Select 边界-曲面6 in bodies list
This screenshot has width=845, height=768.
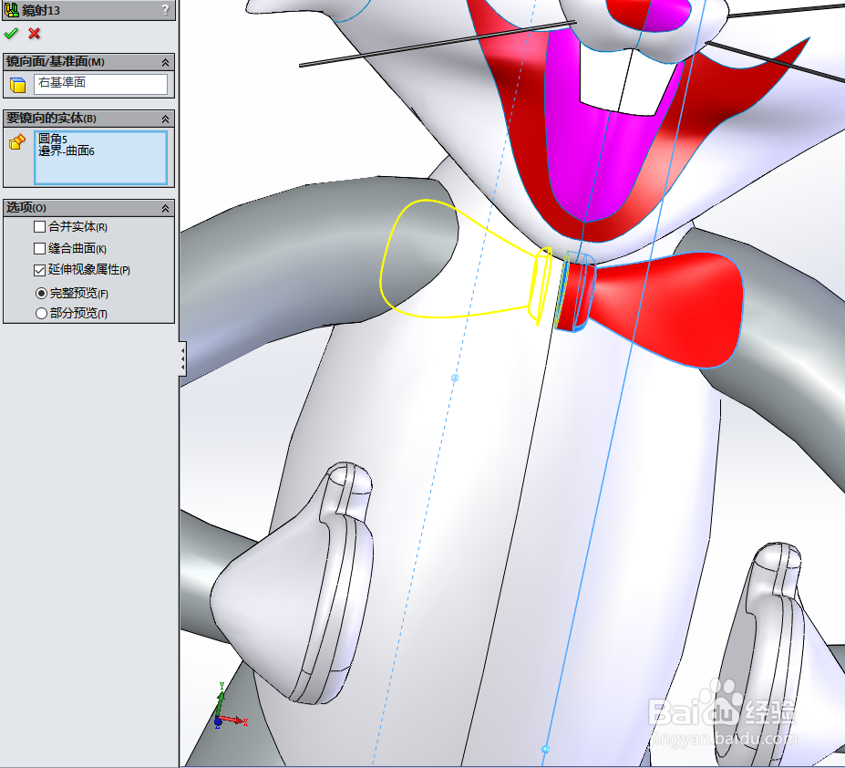click(67, 151)
